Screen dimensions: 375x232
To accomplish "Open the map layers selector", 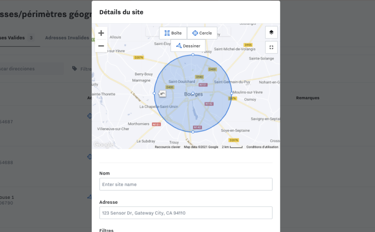I will pos(271,32).
